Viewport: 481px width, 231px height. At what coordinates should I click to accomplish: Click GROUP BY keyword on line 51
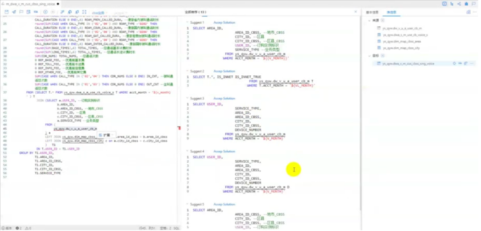point(26,153)
